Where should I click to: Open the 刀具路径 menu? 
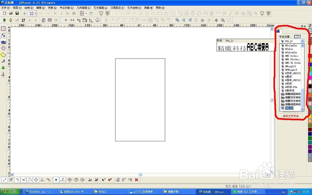[x=117, y=8]
